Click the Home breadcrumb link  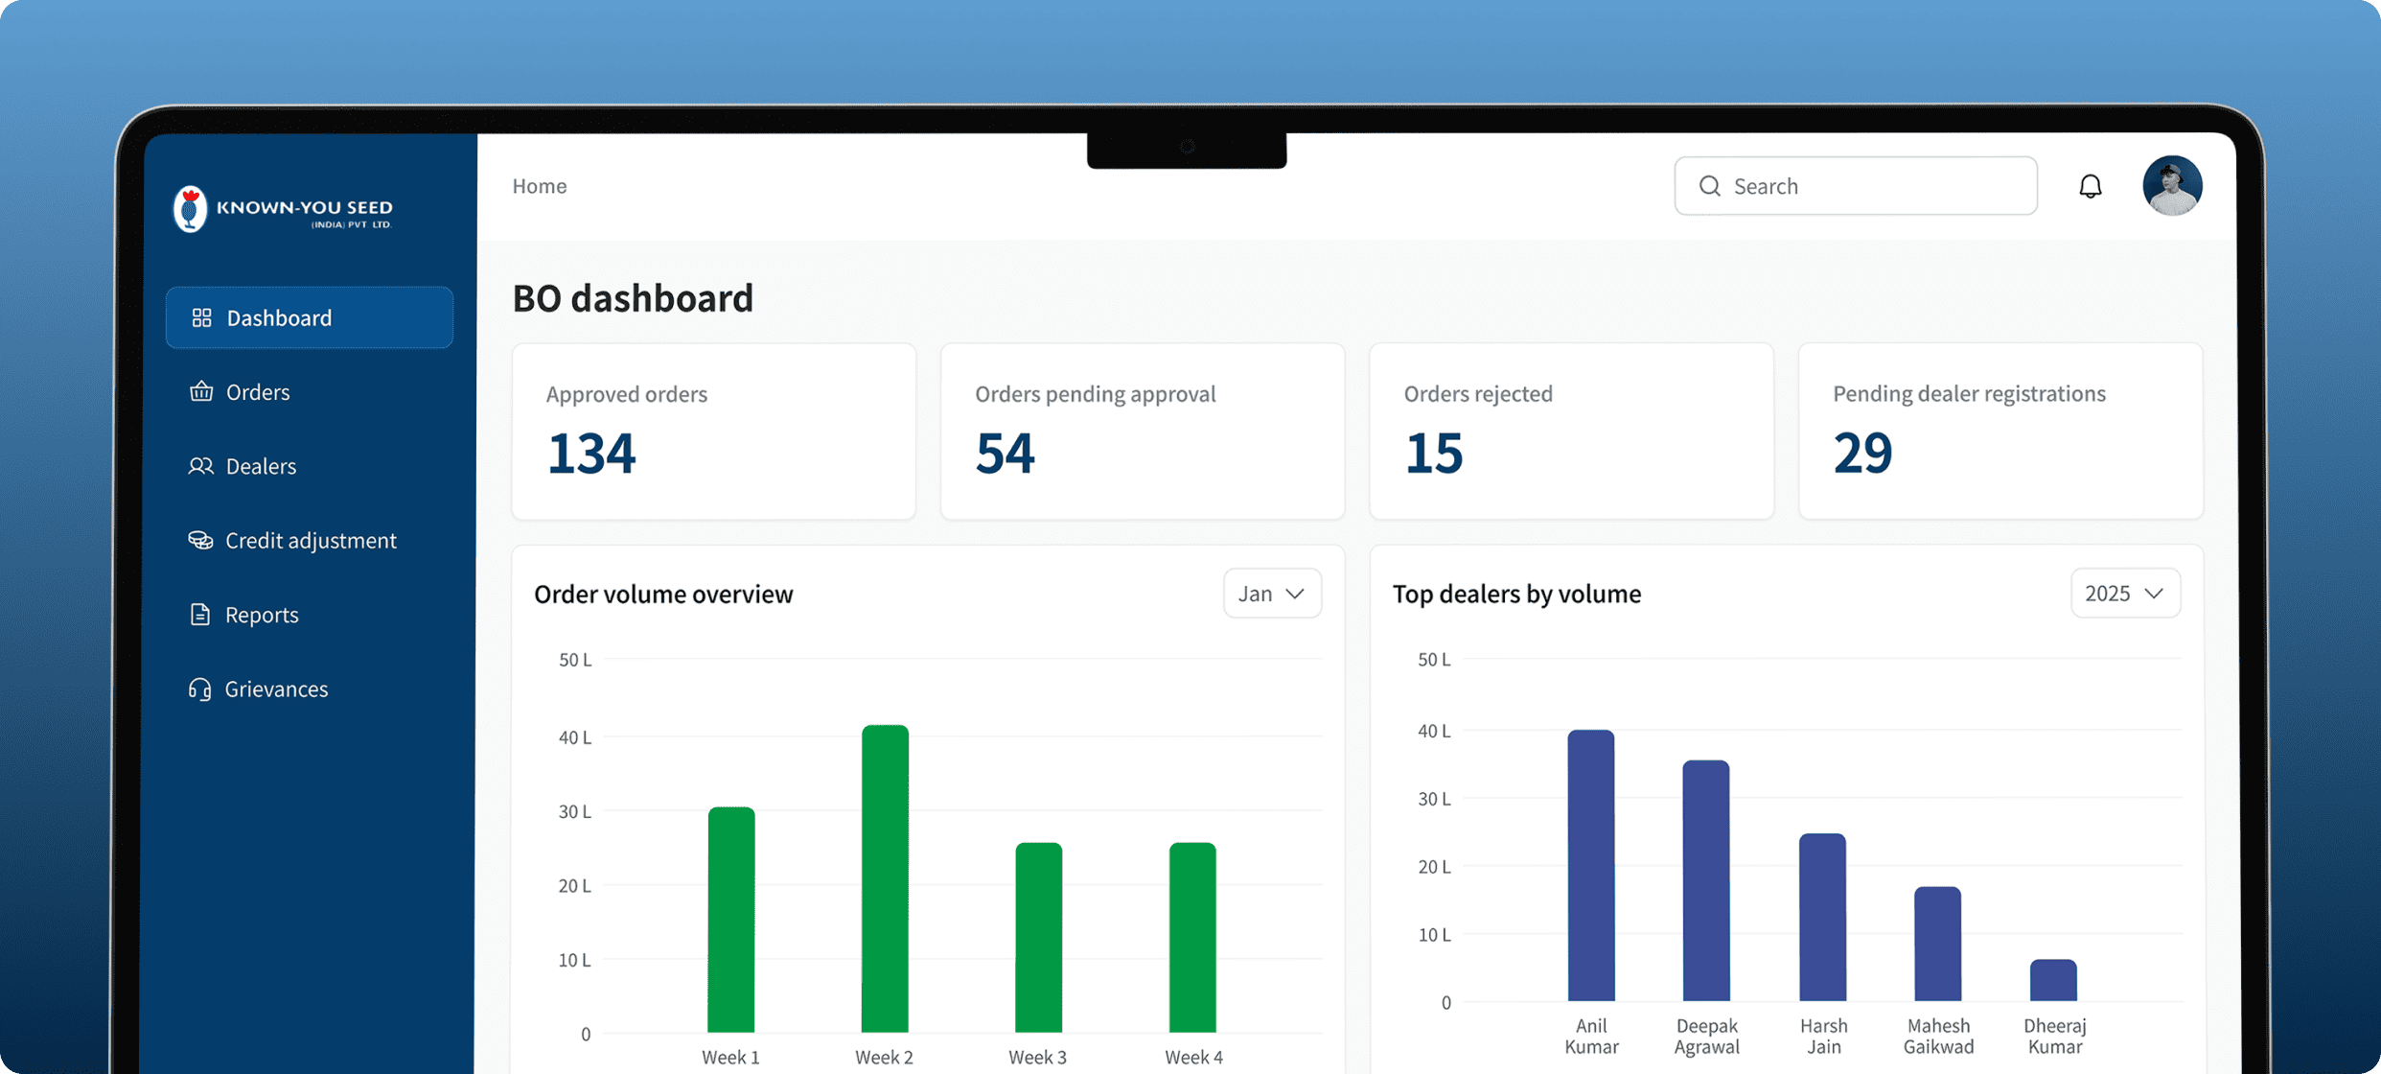(x=540, y=186)
